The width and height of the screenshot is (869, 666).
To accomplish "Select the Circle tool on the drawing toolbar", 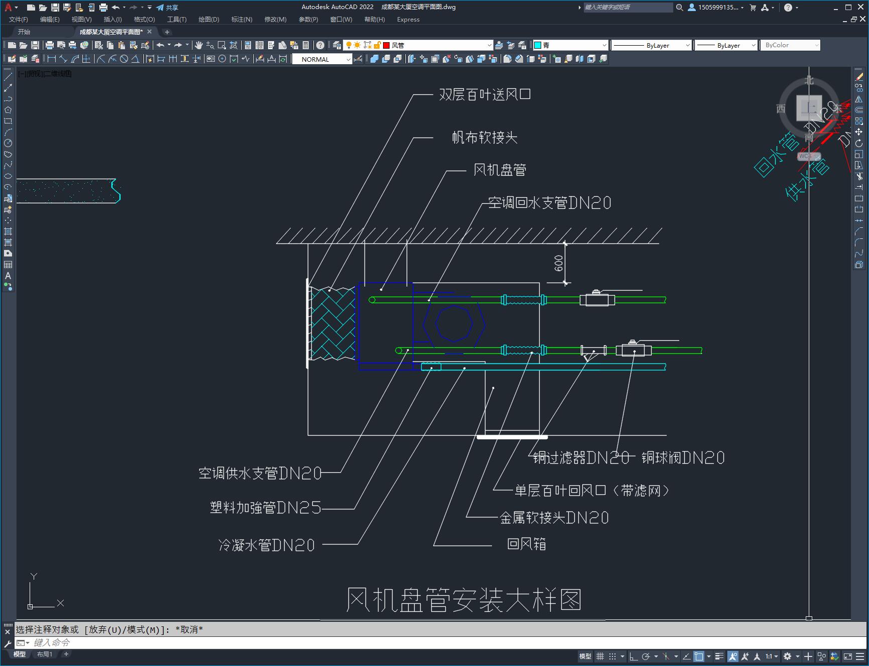I will [8, 143].
